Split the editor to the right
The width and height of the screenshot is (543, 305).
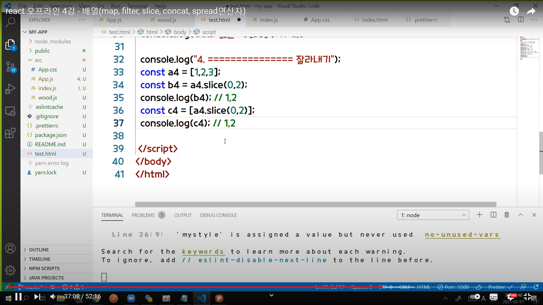(x=521, y=20)
